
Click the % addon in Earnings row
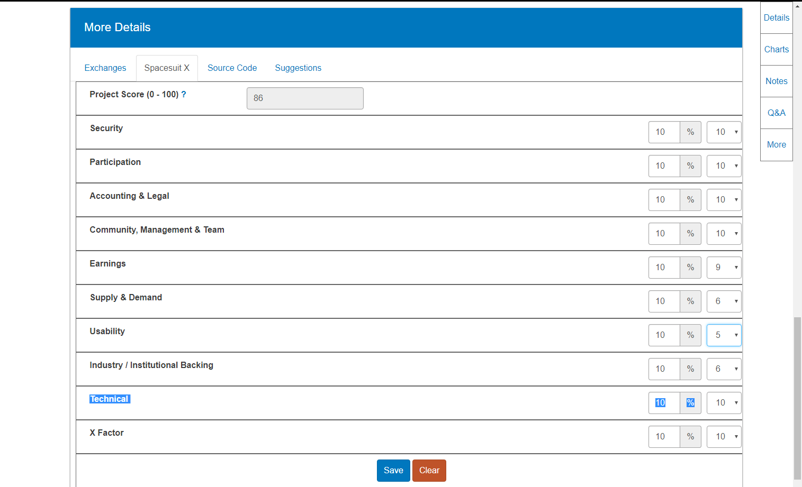pos(690,268)
